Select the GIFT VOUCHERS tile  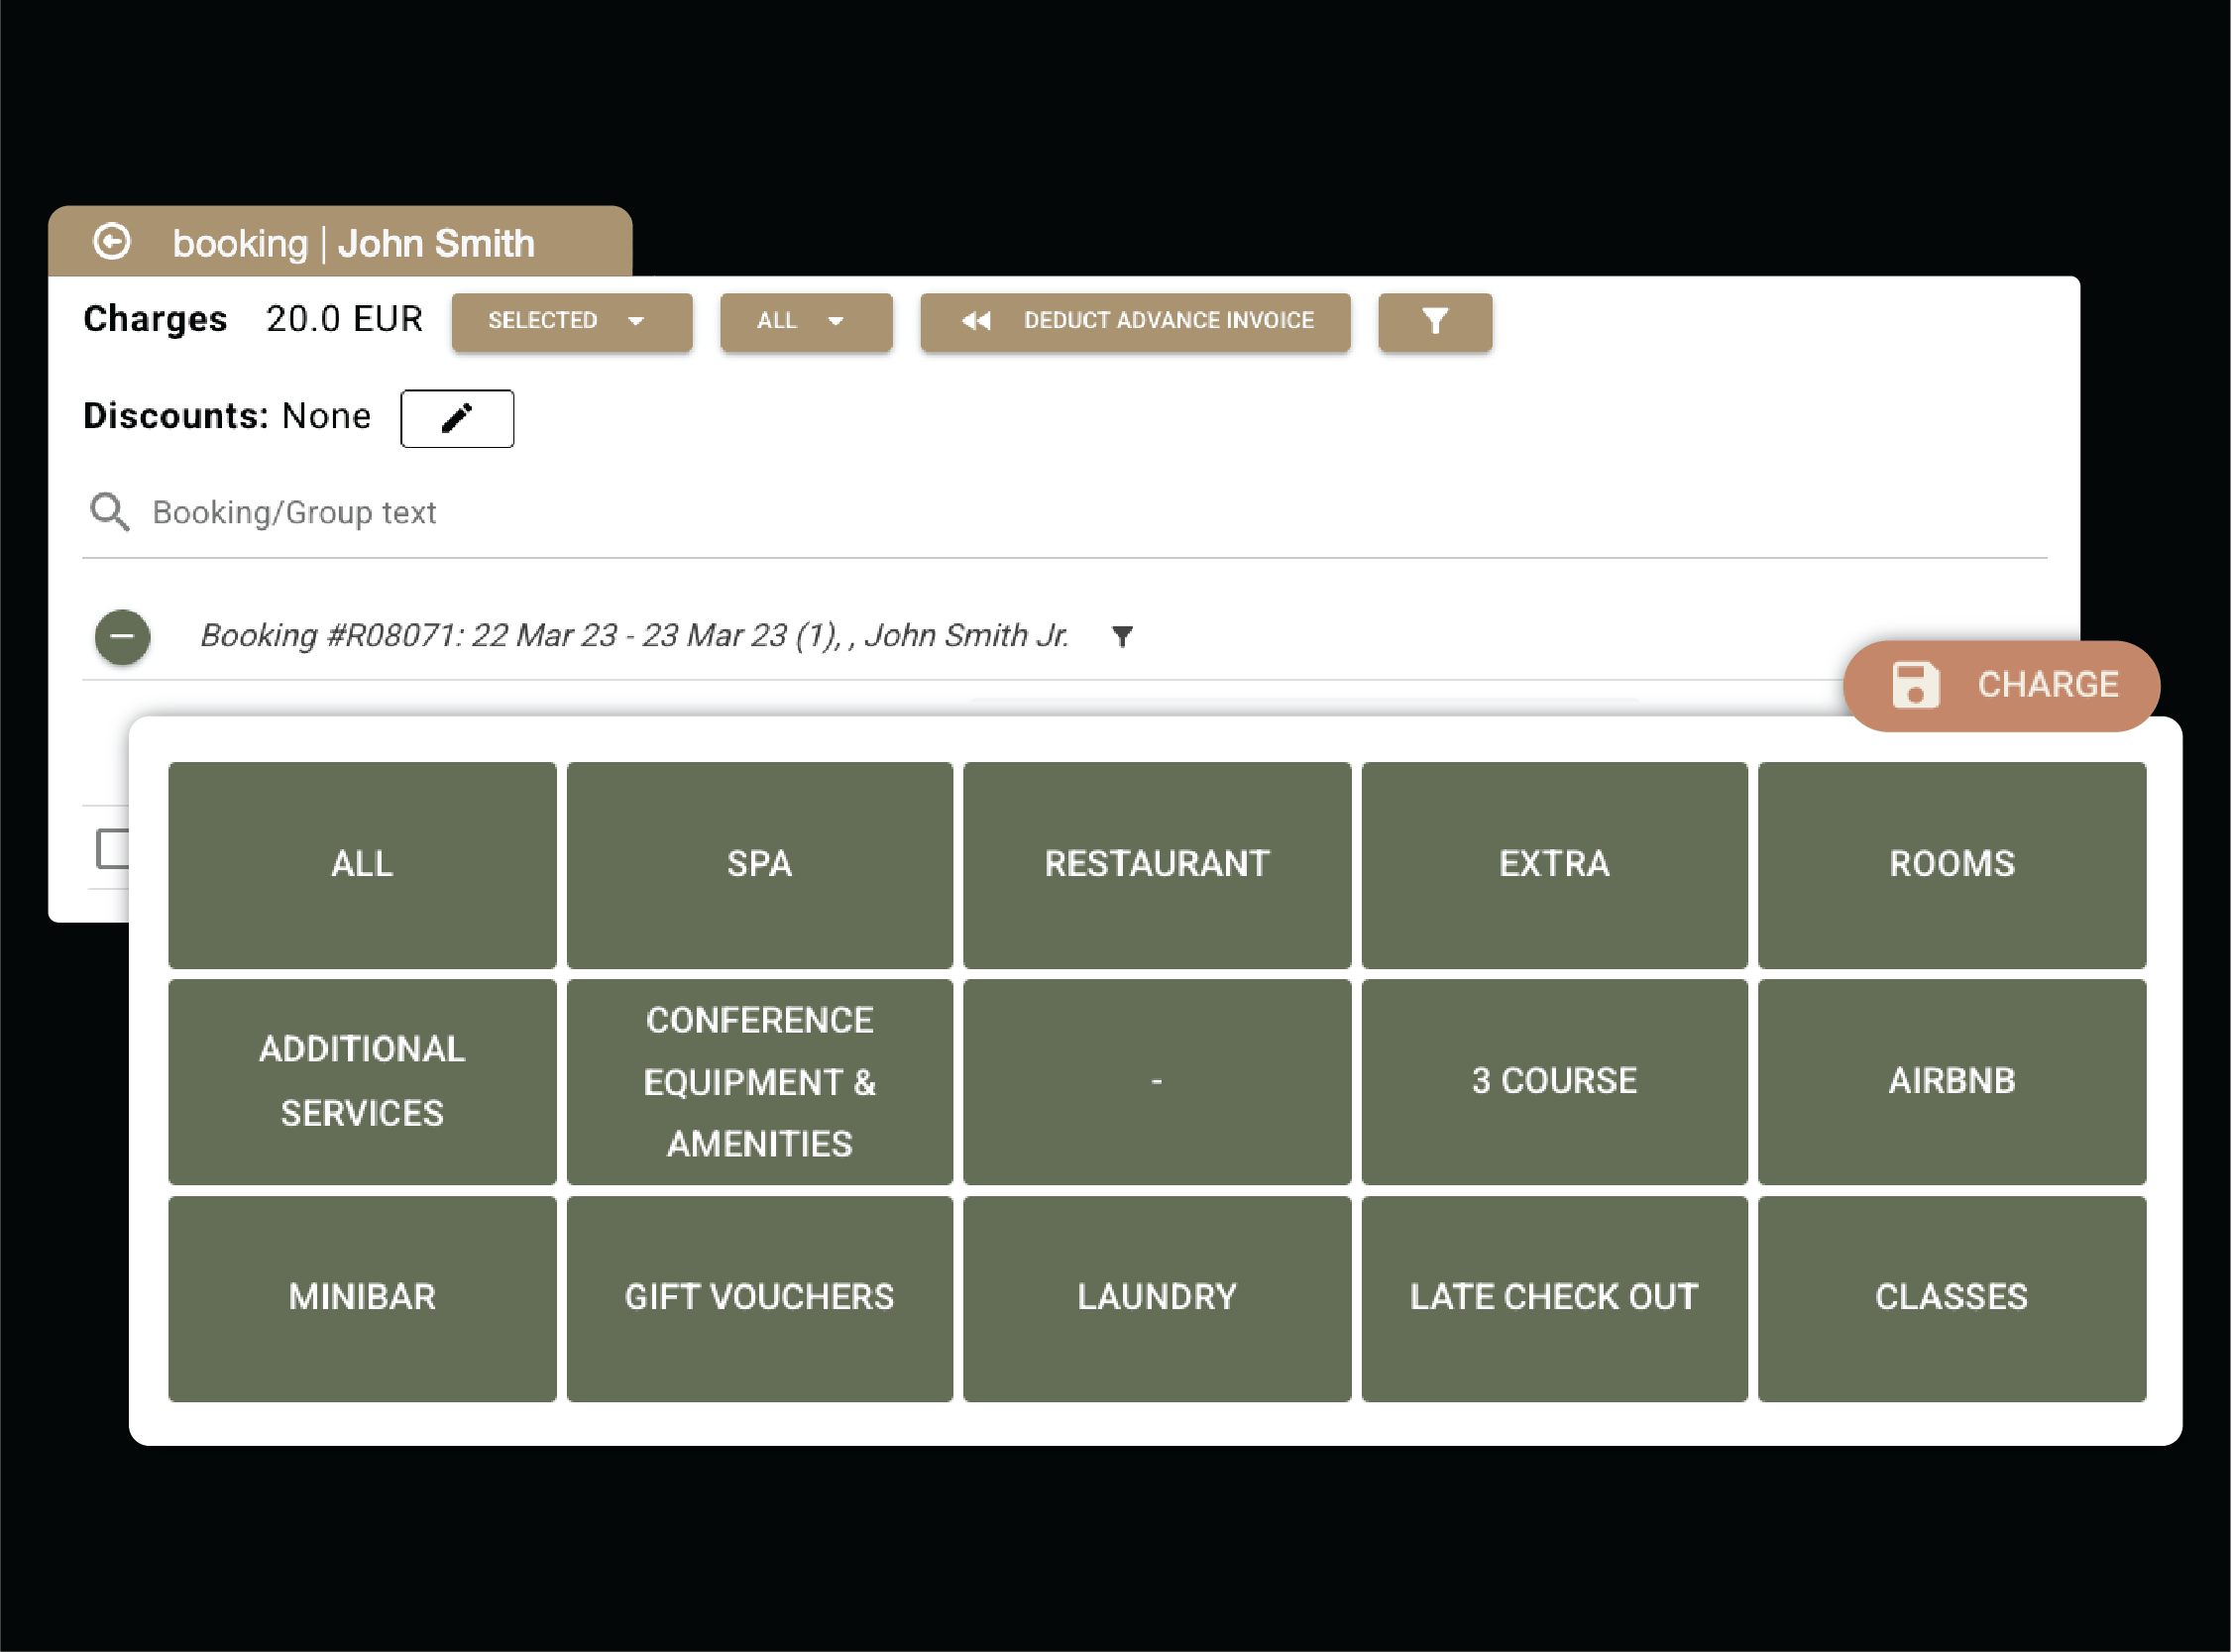(x=759, y=1298)
